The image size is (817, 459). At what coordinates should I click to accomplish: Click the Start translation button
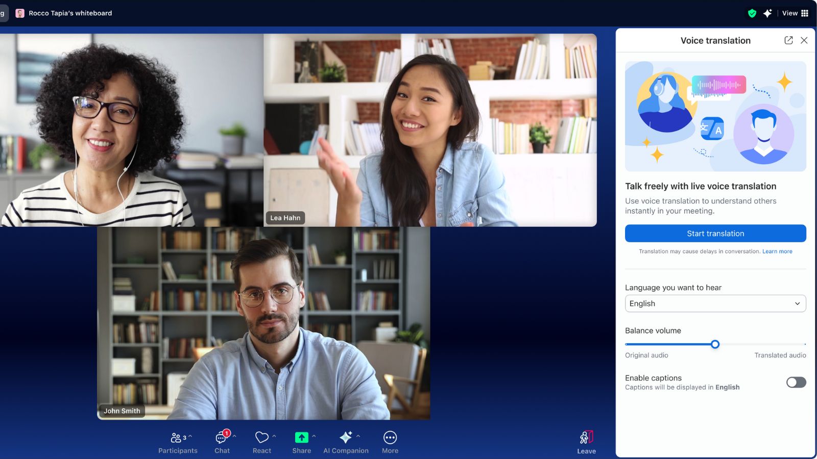[x=715, y=233]
